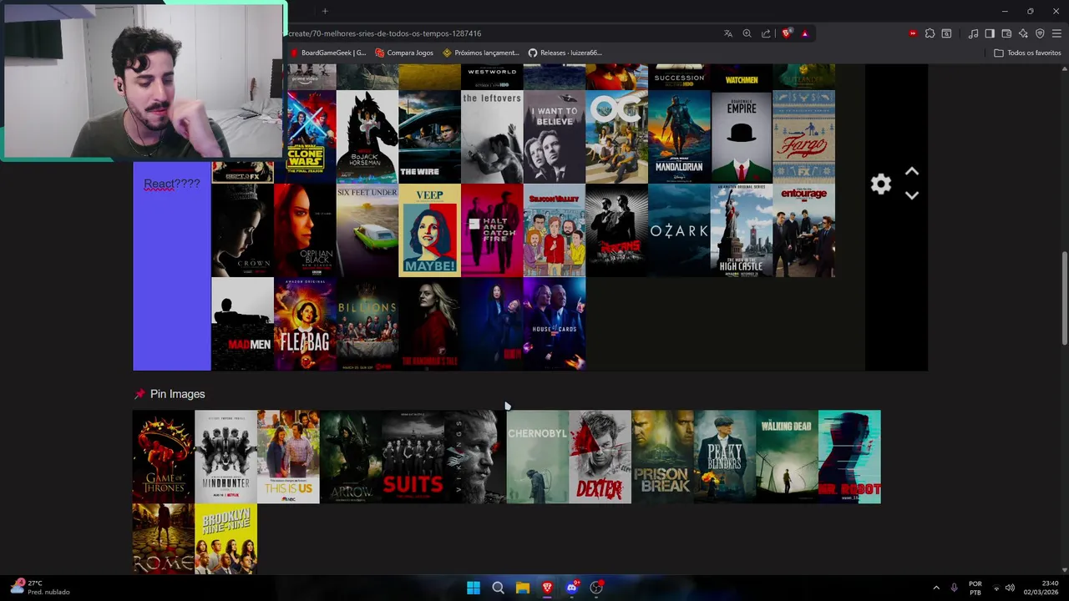Image resolution: width=1069 pixels, height=601 pixels.
Task: Select the This Is Us poster
Action: (x=288, y=457)
